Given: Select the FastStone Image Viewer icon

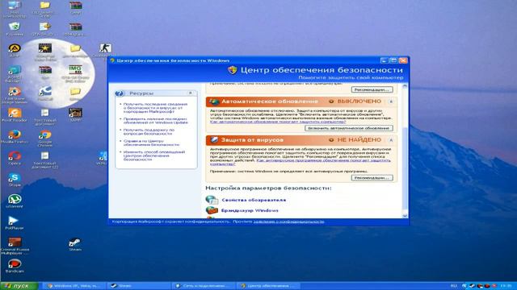Looking at the screenshot, I should pyautogui.click(x=15, y=91).
